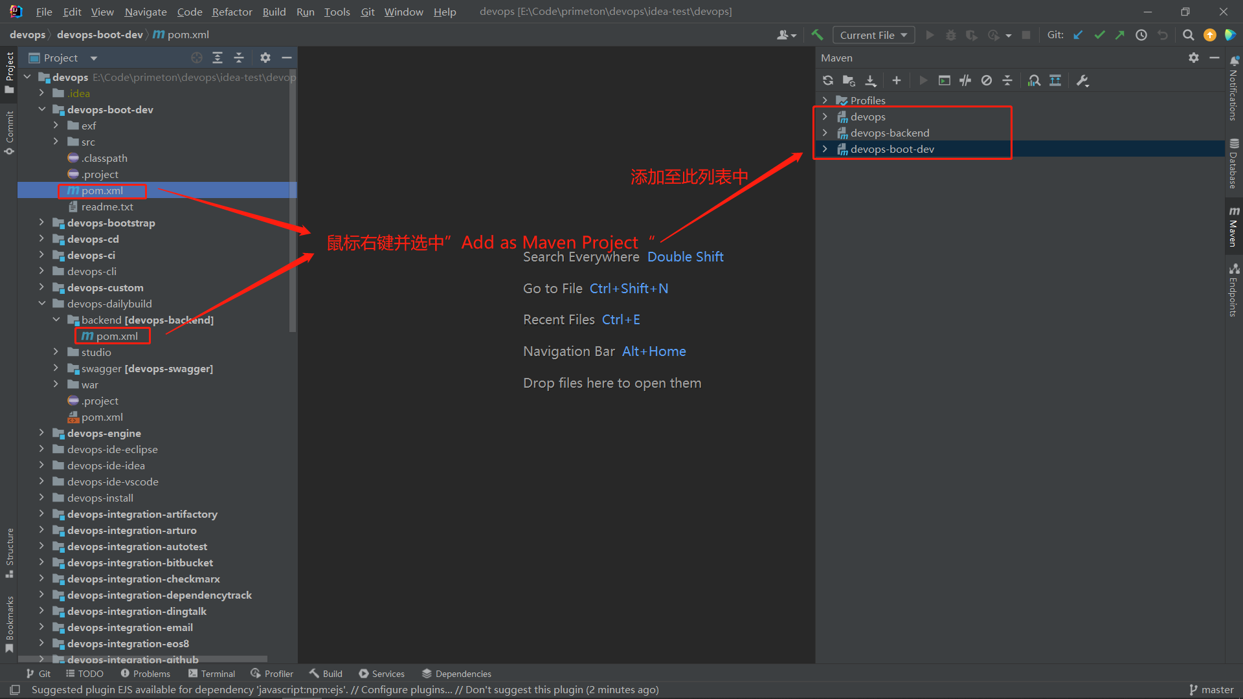The width and height of the screenshot is (1243, 699).
Task: Toggle offline mode in Maven panel
Action: (987, 80)
